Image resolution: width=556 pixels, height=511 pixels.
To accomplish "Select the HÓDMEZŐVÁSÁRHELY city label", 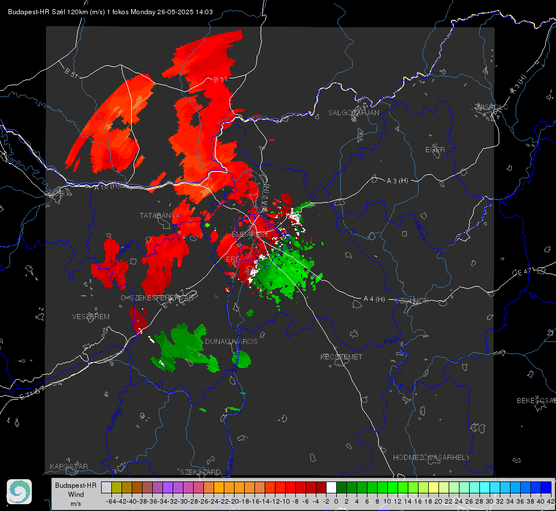I will (431, 457).
